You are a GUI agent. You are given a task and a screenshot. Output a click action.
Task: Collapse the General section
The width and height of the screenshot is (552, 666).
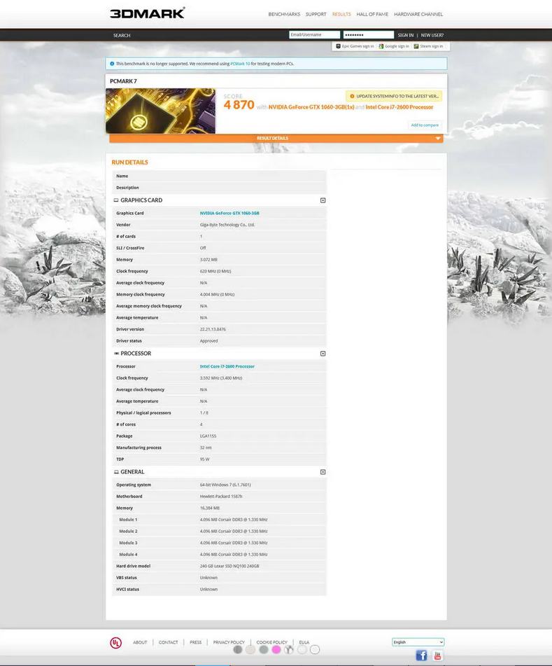(323, 472)
